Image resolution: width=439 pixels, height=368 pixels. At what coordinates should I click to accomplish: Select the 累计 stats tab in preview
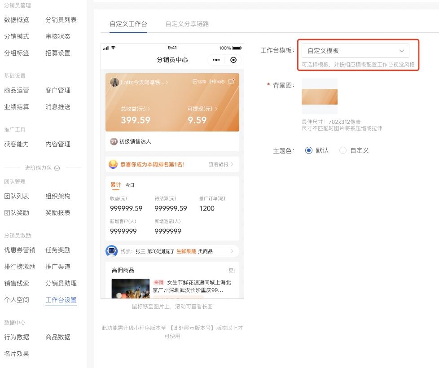click(116, 185)
